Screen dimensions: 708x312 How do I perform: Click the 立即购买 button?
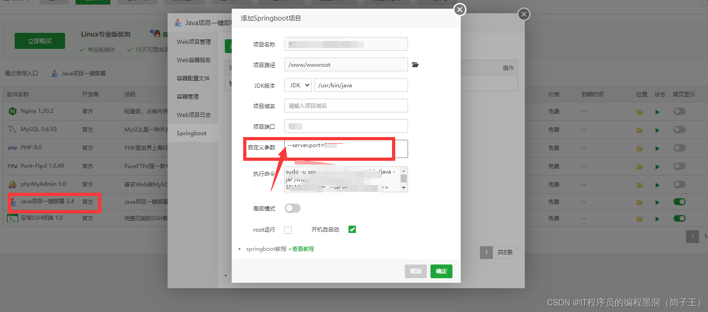point(40,41)
